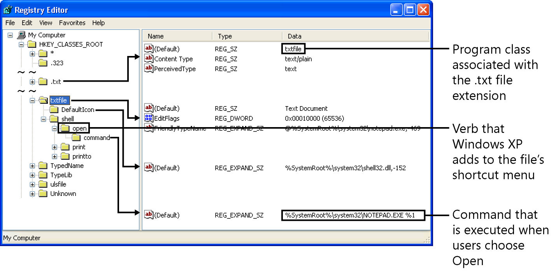Open the Edit menu
Screen dimensions: 556x276
tap(27, 23)
